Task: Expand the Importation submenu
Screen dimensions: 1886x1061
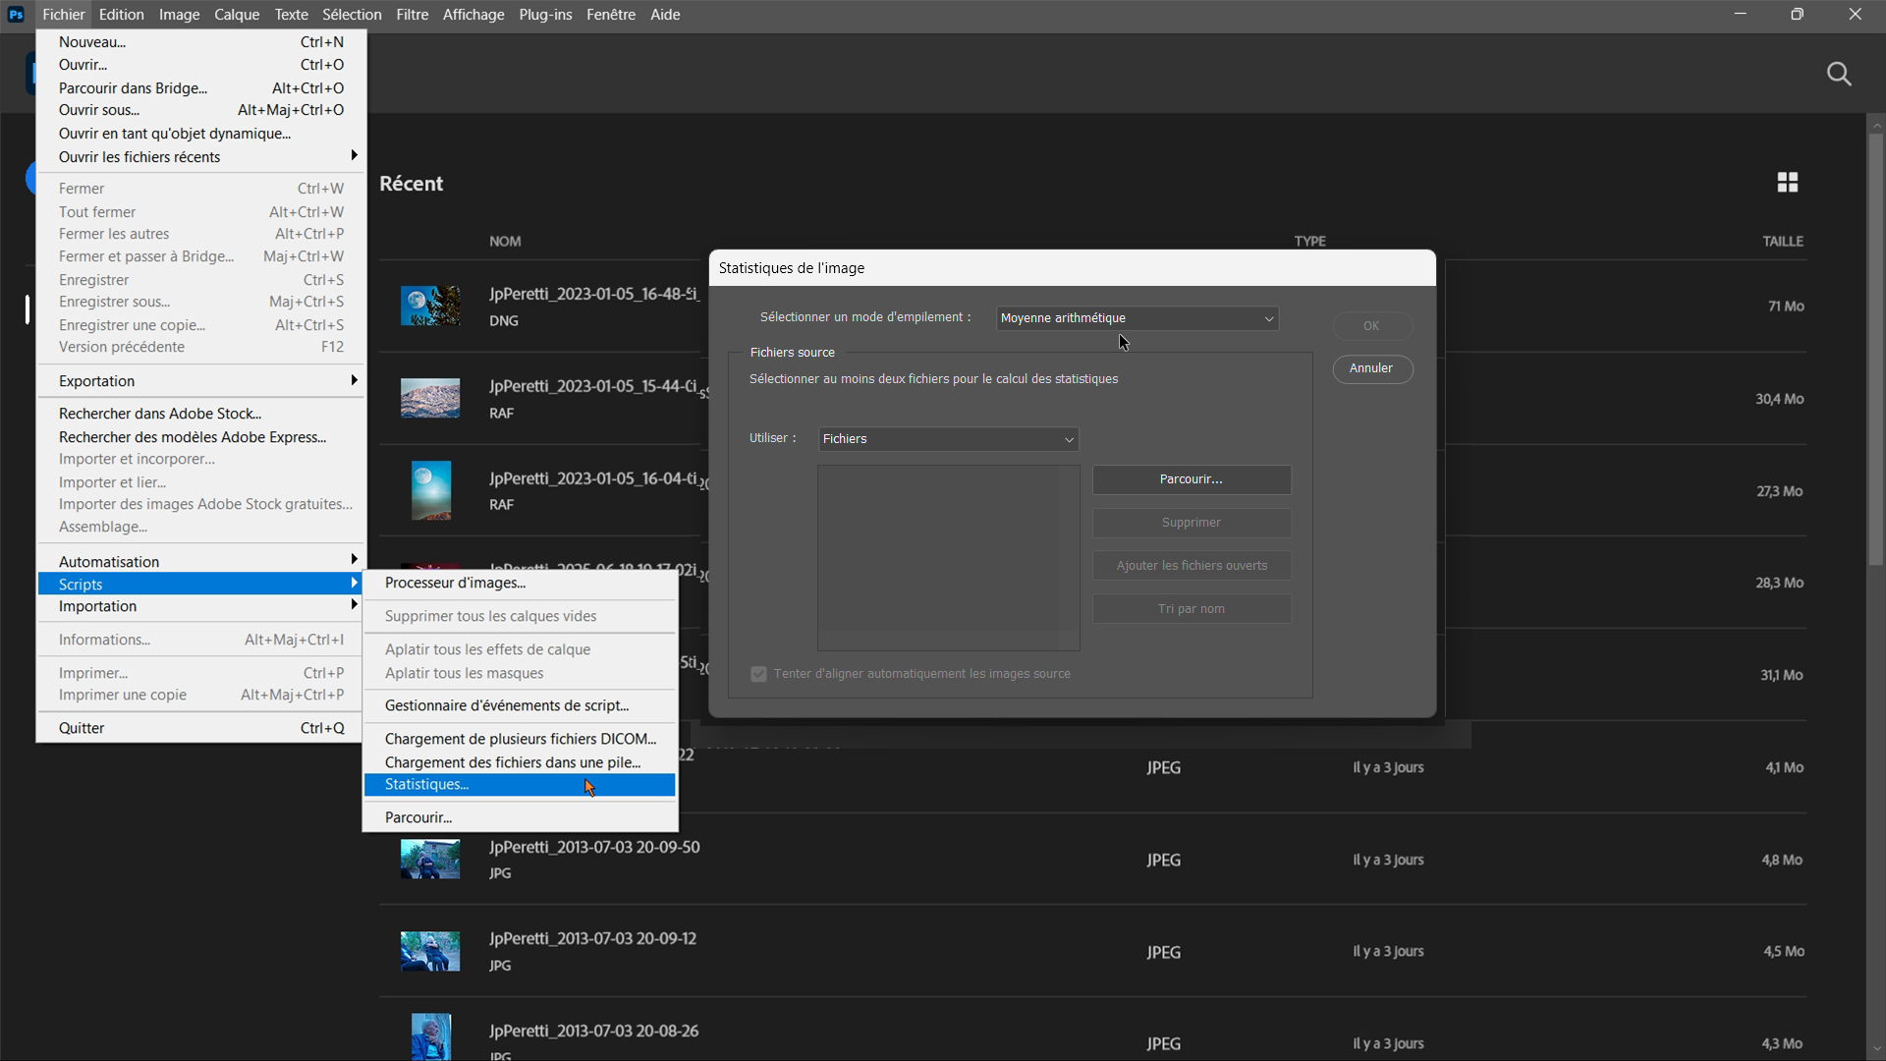Action: click(x=201, y=606)
